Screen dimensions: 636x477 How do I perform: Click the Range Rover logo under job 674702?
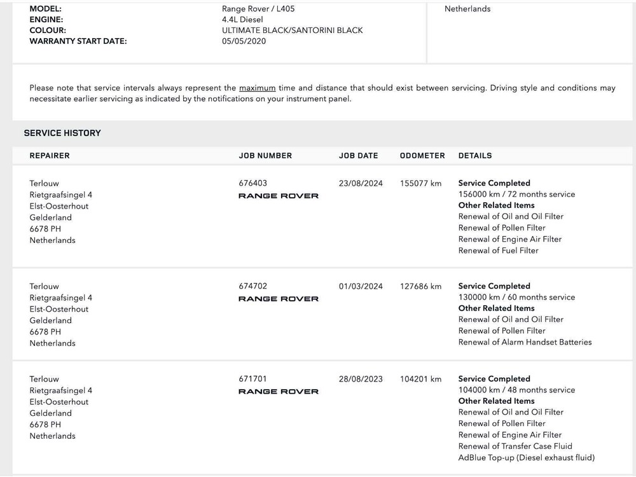pos(278,299)
